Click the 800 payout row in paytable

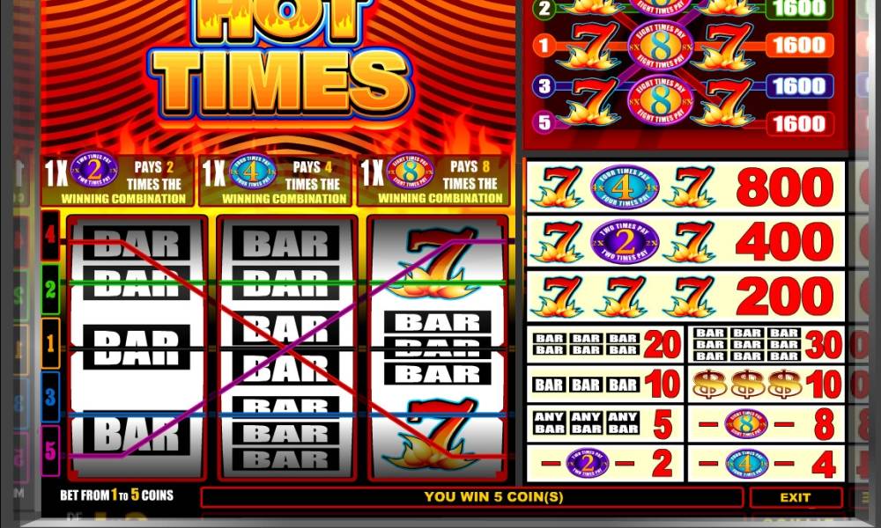[x=685, y=187]
